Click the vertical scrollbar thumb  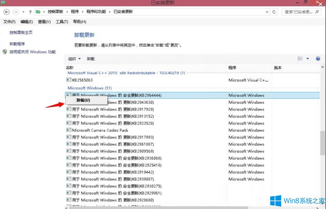click(323, 143)
